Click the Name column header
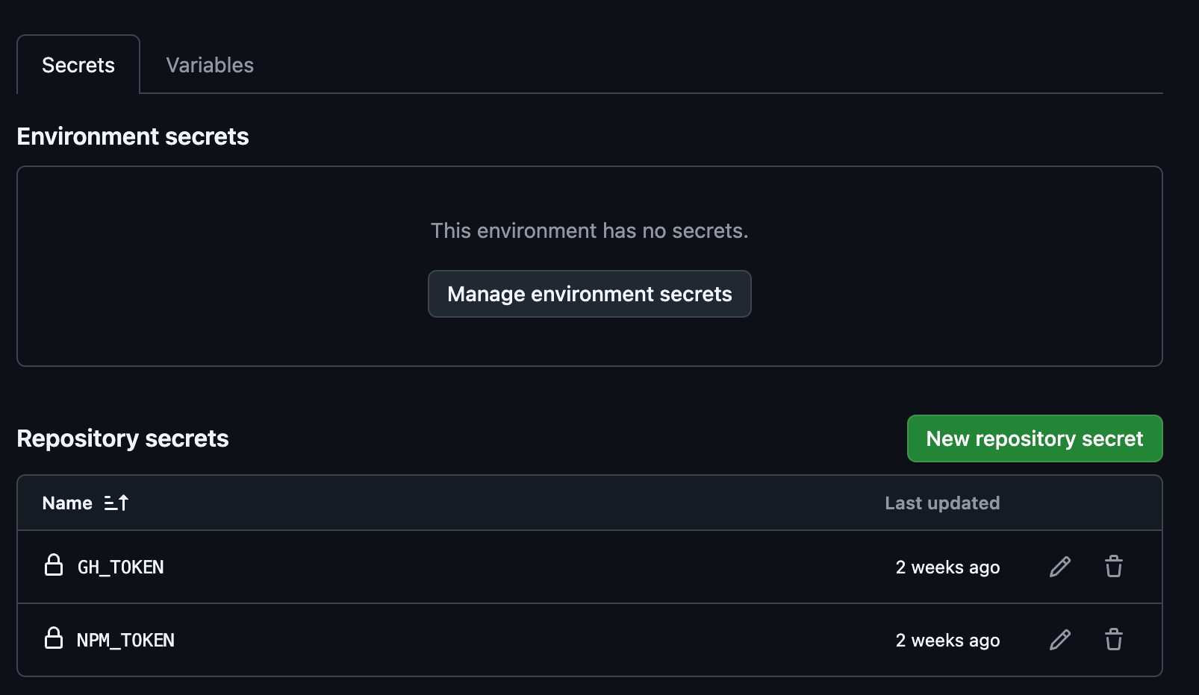 point(67,503)
